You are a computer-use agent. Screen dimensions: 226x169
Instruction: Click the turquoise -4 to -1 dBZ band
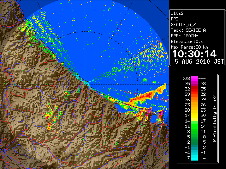[x=194, y=153]
